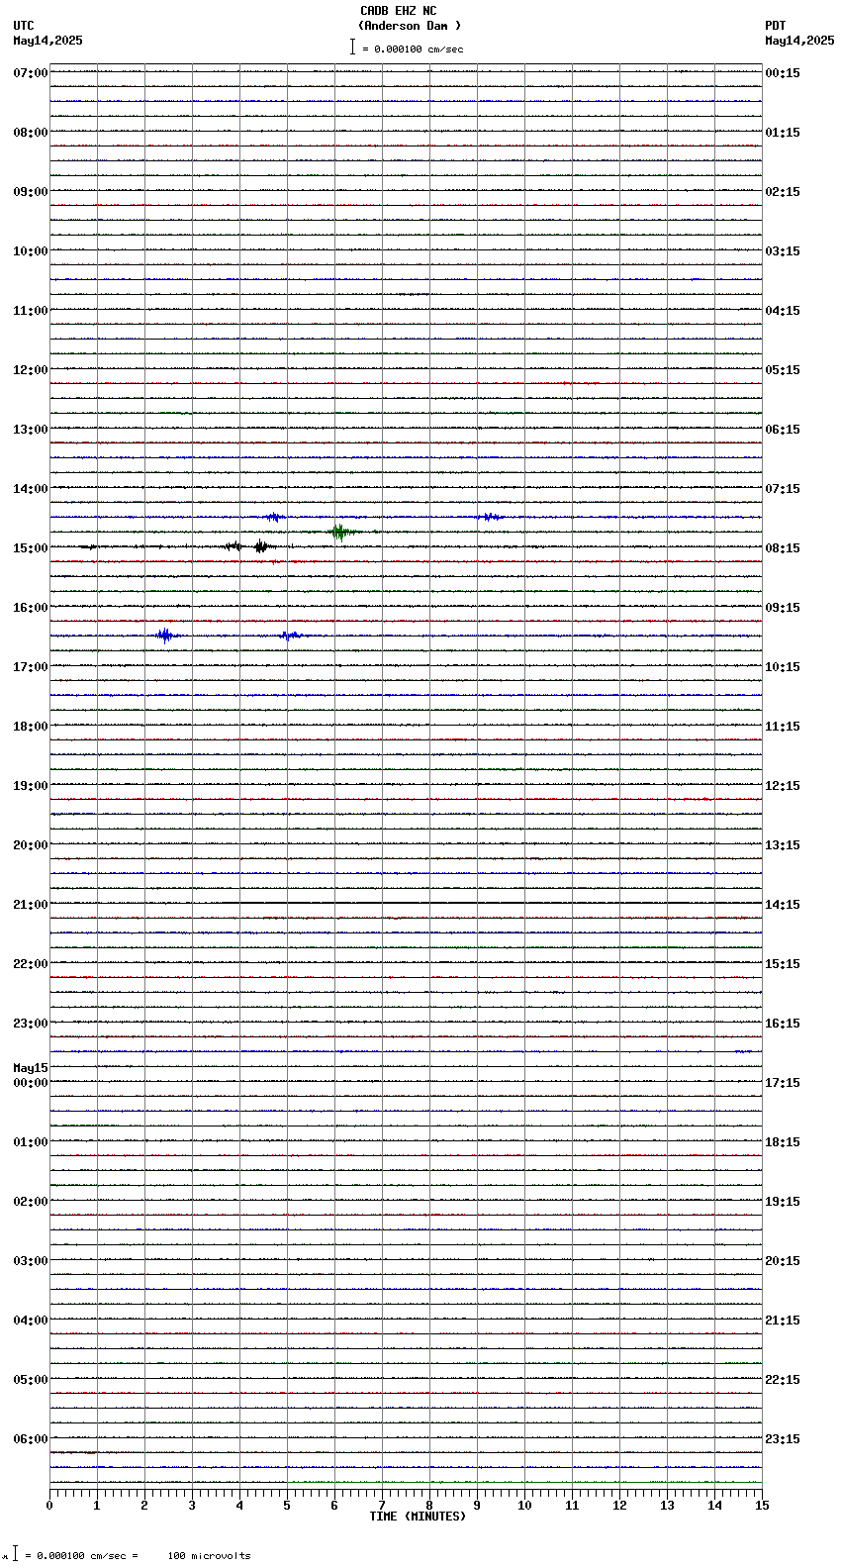Click the '07:00' UTC time label
This screenshot has height=1568, width=841.
pos(31,73)
